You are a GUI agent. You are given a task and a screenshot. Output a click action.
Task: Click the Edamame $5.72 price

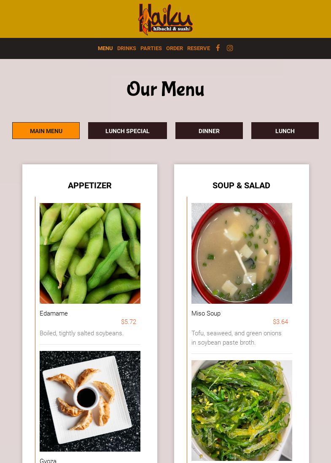click(129, 322)
